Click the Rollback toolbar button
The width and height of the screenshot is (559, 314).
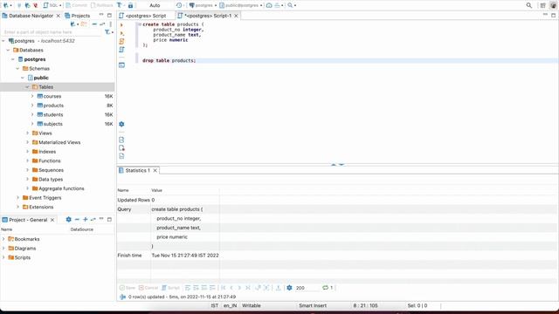click(102, 5)
